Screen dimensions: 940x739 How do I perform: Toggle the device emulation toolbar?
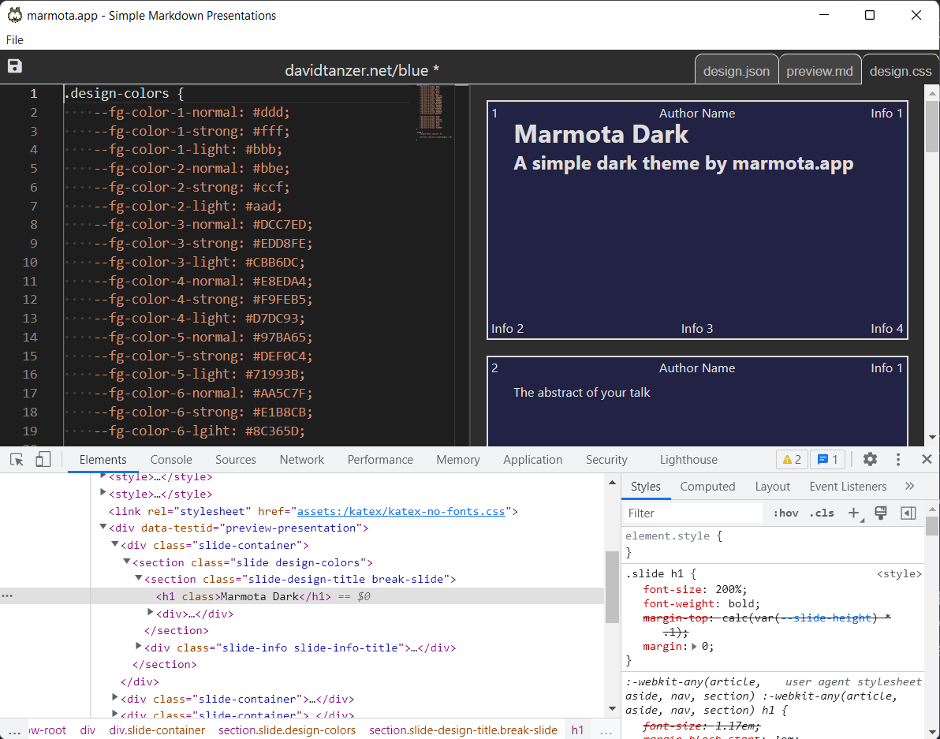pos(43,458)
